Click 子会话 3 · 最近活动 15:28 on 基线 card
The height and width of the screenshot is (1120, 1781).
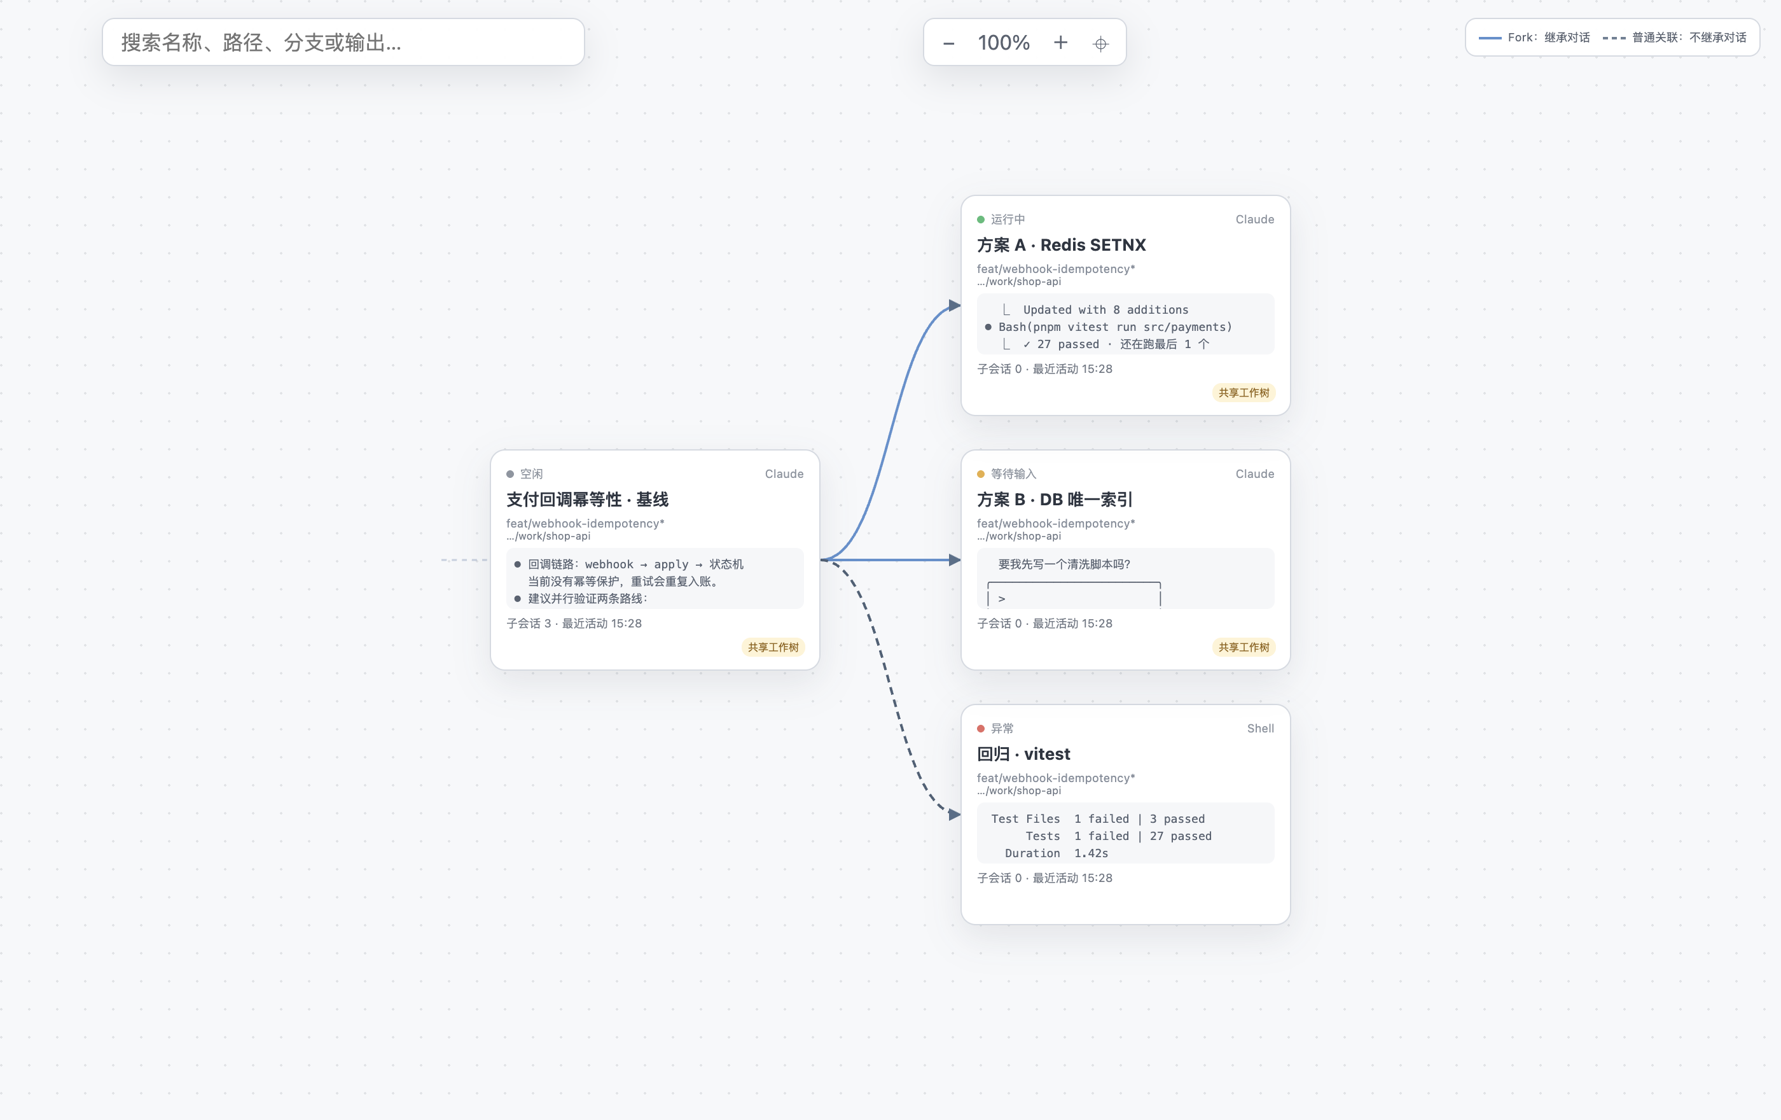[x=574, y=624]
